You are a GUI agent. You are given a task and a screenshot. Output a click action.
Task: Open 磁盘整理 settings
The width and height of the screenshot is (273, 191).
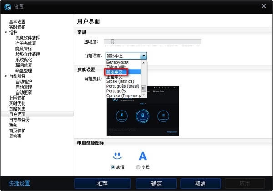24,70
